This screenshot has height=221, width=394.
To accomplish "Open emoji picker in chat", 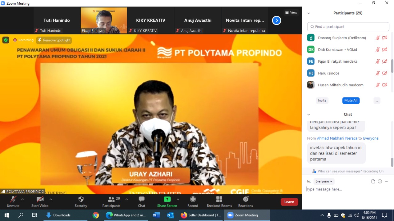I will pos(380,181).
